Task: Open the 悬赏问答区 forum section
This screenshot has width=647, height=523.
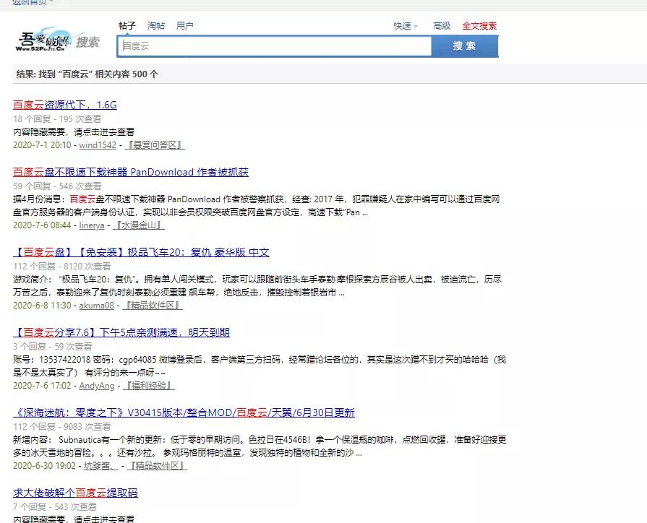Action: (153, 144)
